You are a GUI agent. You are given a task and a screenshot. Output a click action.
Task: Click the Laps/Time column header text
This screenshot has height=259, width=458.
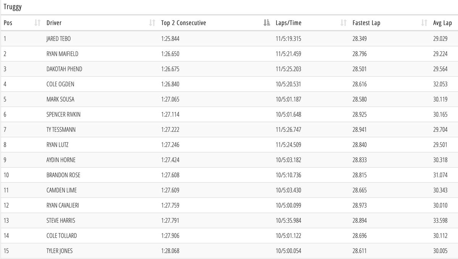tap(289, 23)
